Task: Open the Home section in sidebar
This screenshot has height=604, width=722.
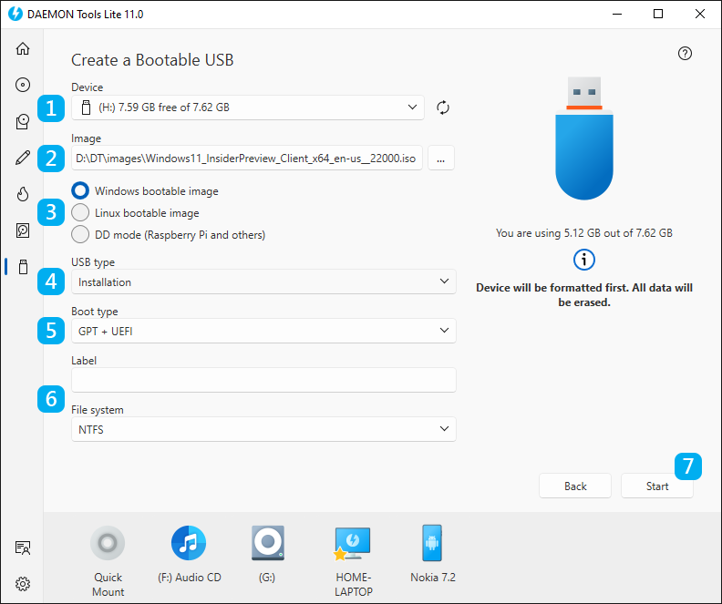Action: [x=23, y=49]
